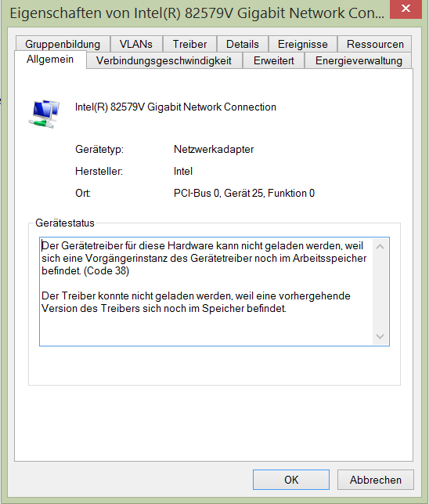Open the Ressourcen tab
The image size is (429, 504).
pos(375,44)
